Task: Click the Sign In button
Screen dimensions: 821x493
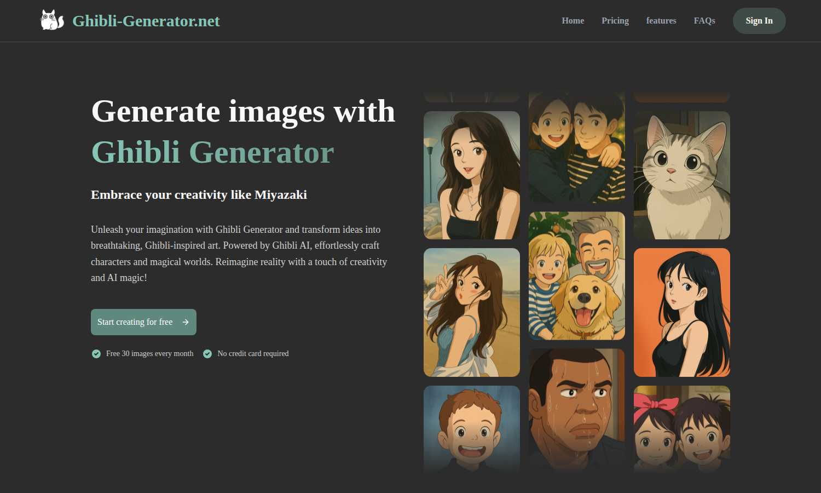Action: point(759,21)
